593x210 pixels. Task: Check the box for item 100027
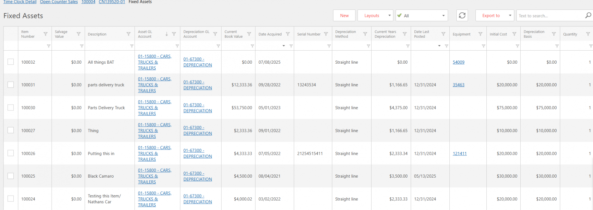pyautogui.click(x=11, y=130)
